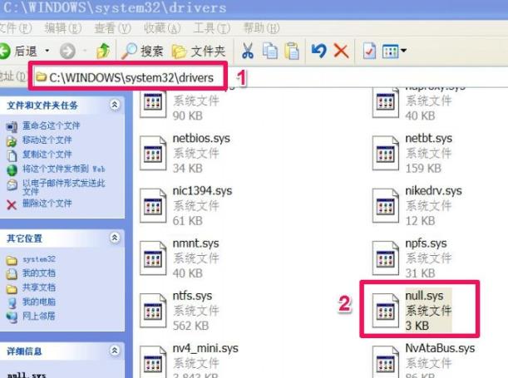Open the Views dropdown in toolbar
508x378 pixels.
click(x=395, y=52)
